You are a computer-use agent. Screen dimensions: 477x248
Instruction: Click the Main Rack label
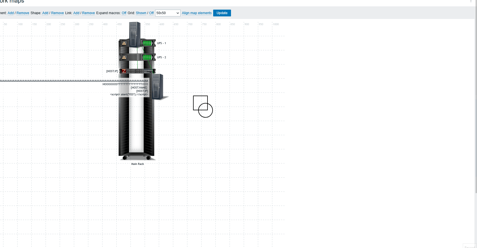[138, 164]
